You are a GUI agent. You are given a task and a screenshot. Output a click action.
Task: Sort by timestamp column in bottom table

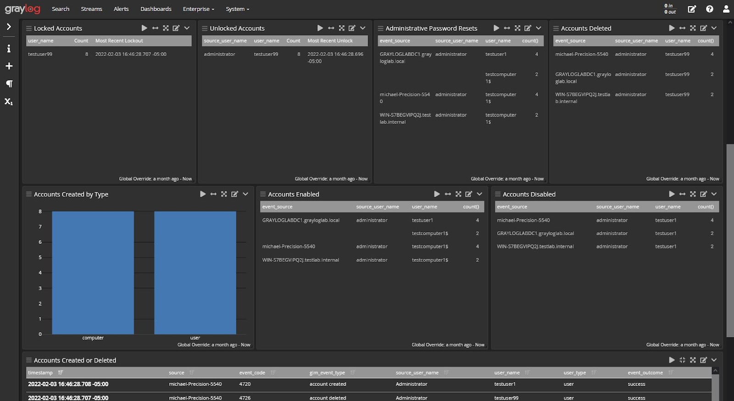(x=61, y=373)
